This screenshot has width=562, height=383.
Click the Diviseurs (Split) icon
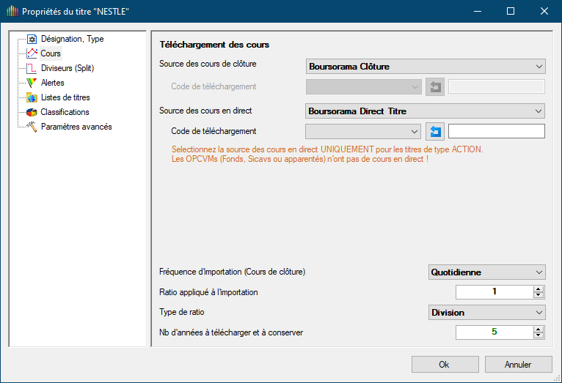[32, 68]
